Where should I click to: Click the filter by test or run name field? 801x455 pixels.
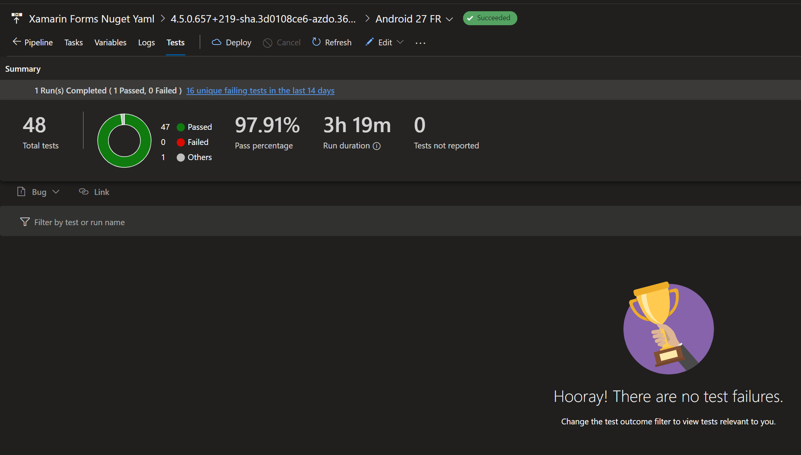(79, 222)
